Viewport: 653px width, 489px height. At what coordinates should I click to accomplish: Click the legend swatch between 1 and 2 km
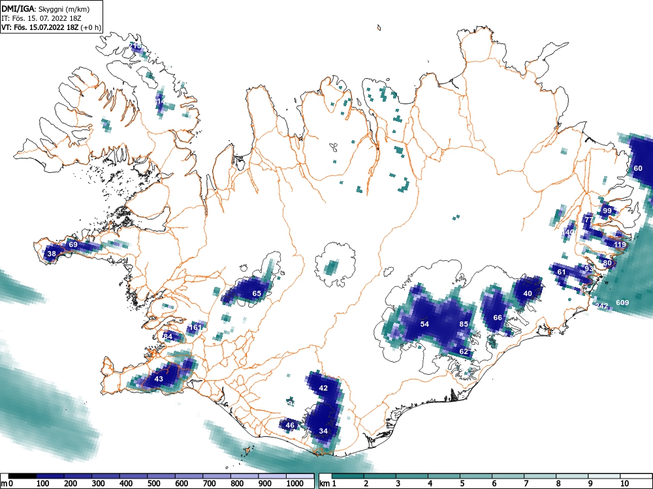click(348, 476)
